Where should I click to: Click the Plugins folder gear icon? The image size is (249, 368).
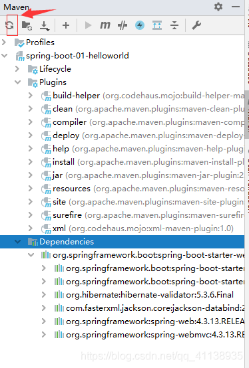click(x=33, y=82)
